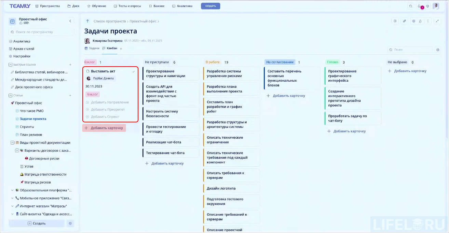Open the article settings gear icon
Screen dimensions: 449x233
(413, 21)
